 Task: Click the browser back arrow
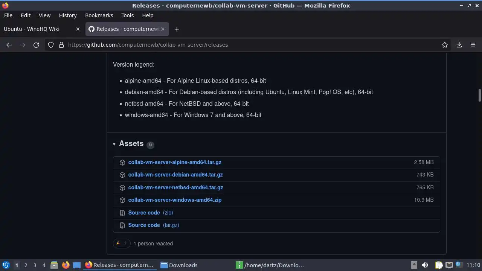[x=9, y=45]
